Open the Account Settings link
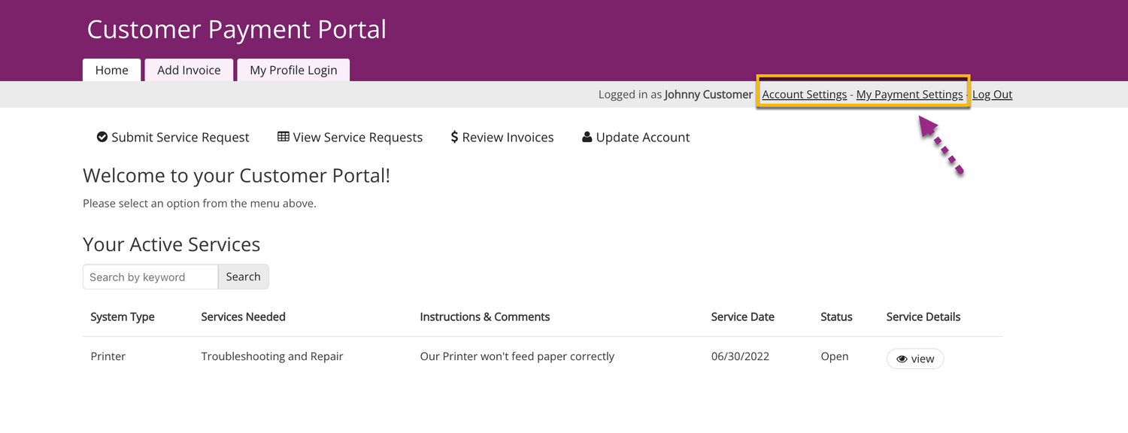 [x=804, y=95]
